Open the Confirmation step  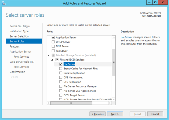[x=17, y=72]
